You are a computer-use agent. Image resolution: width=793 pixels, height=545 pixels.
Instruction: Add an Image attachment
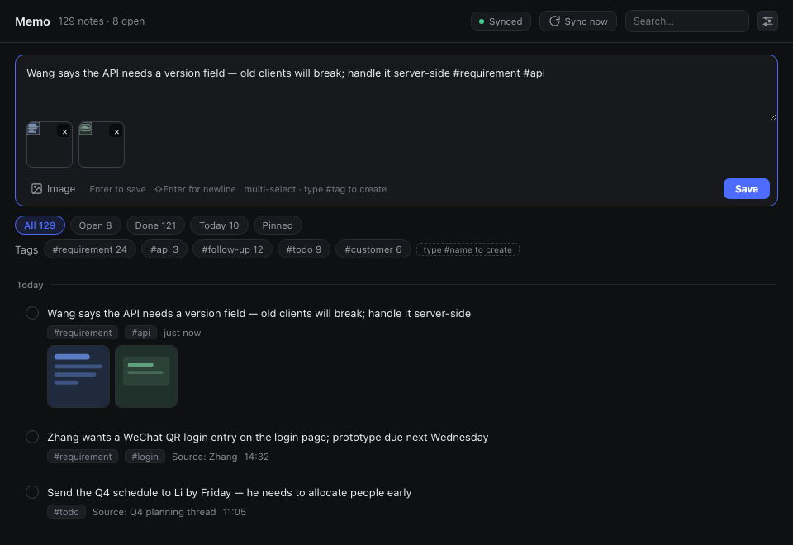[53, 189]
